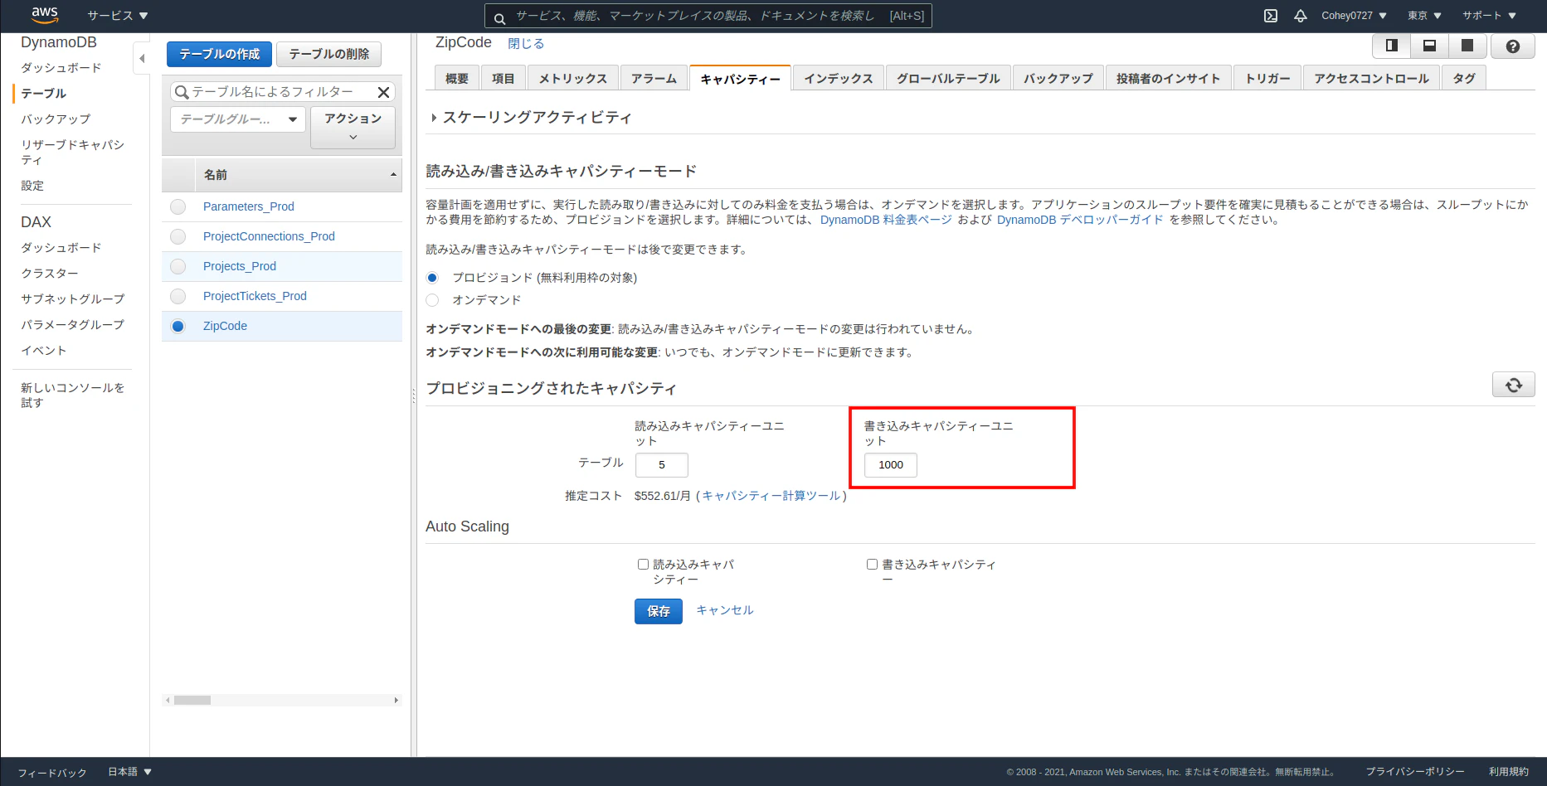Click the テーブルの削除 button
Screen dimensions: 1547x786
[x=329, y=55]
